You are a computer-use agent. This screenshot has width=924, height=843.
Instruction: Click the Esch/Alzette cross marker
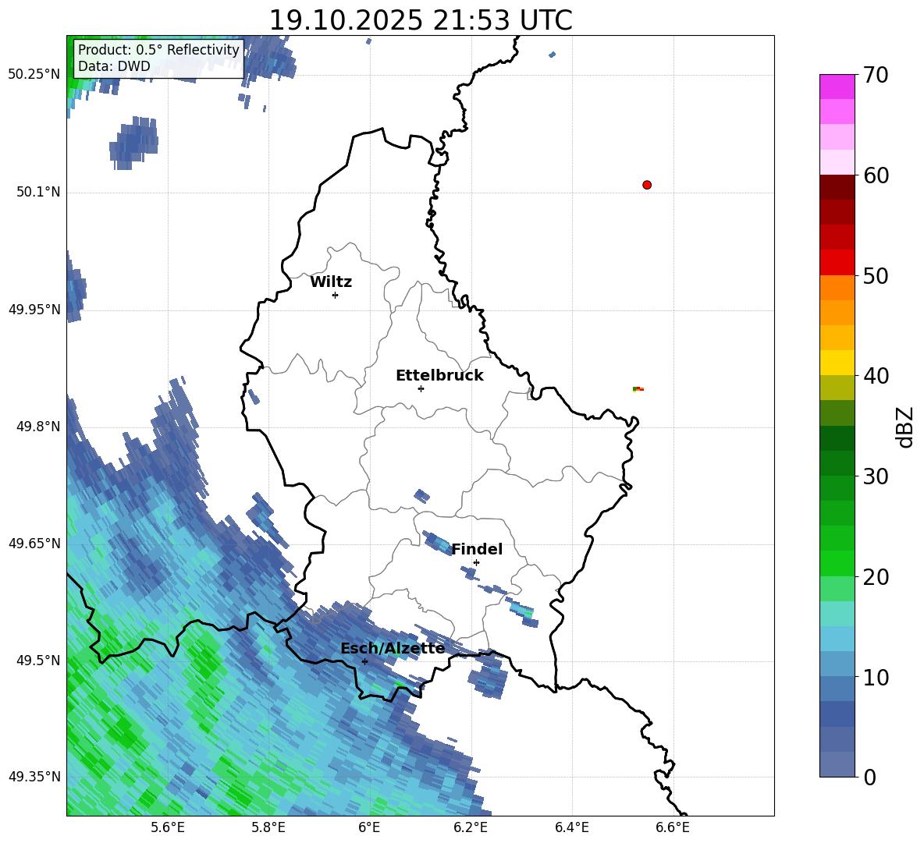364,661
